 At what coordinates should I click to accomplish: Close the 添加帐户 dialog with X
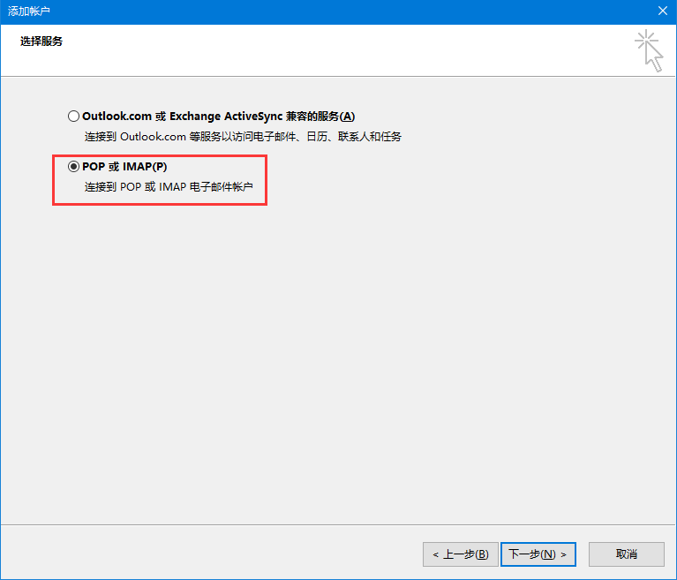662,11
